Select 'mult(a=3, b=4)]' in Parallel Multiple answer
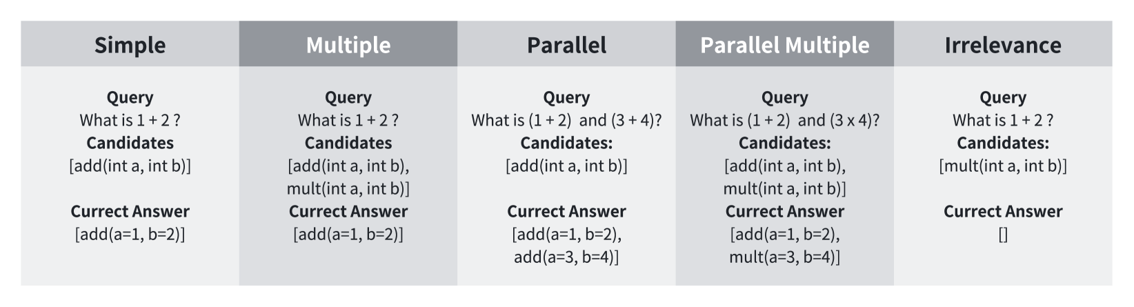This screenshot has width=1134, height=307. (784, 257)
